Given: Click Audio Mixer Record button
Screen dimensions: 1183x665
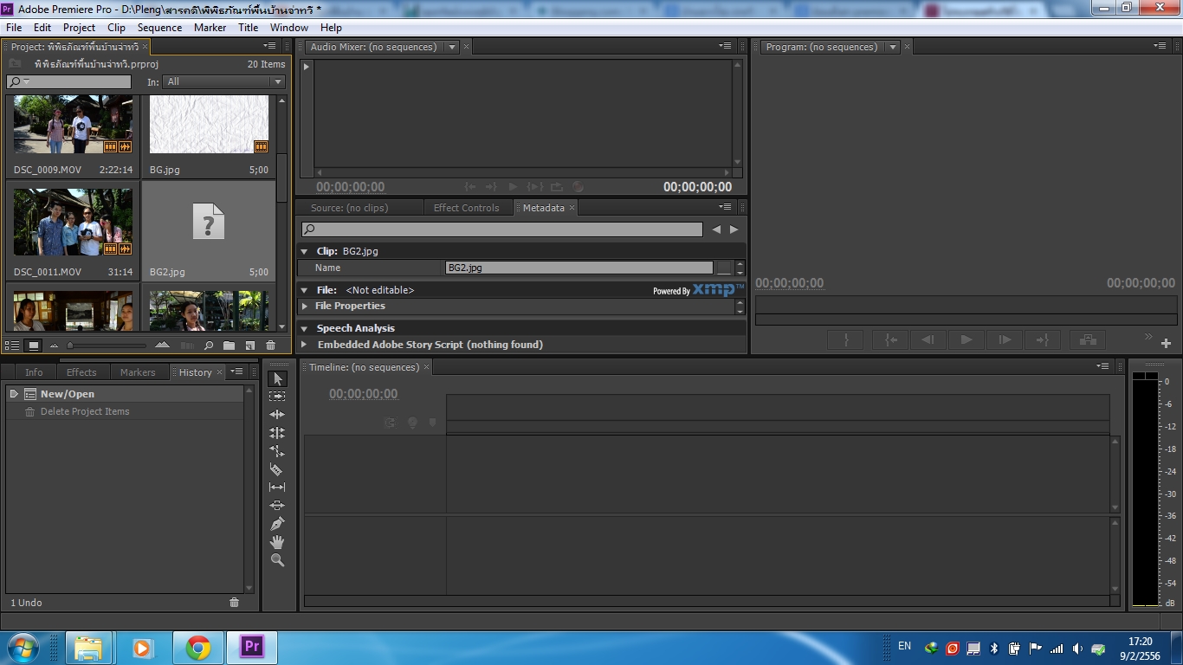Looking at the screenshot, I should tap(579, 187).
